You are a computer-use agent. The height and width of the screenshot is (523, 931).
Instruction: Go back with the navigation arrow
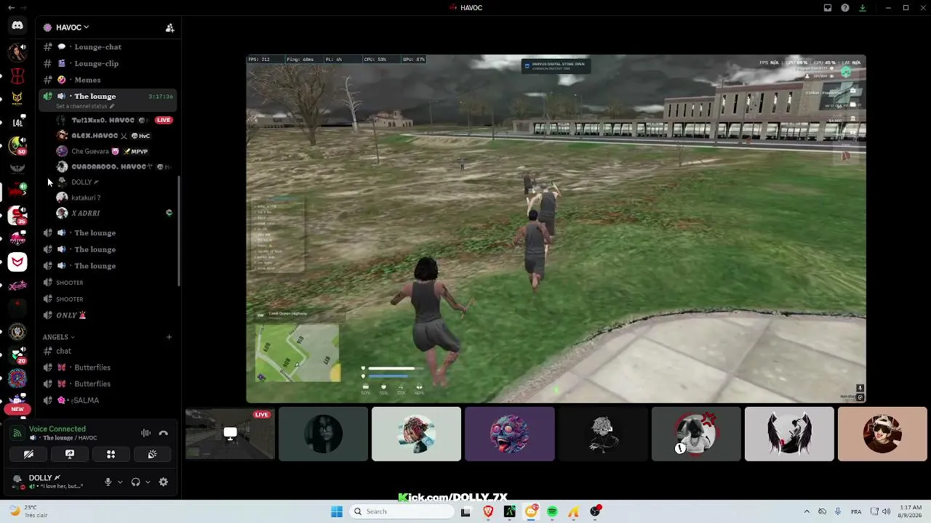(11, 8)
